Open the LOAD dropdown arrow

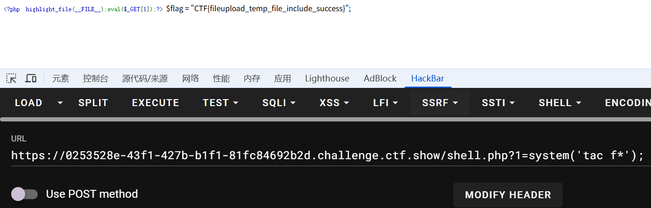60,103
